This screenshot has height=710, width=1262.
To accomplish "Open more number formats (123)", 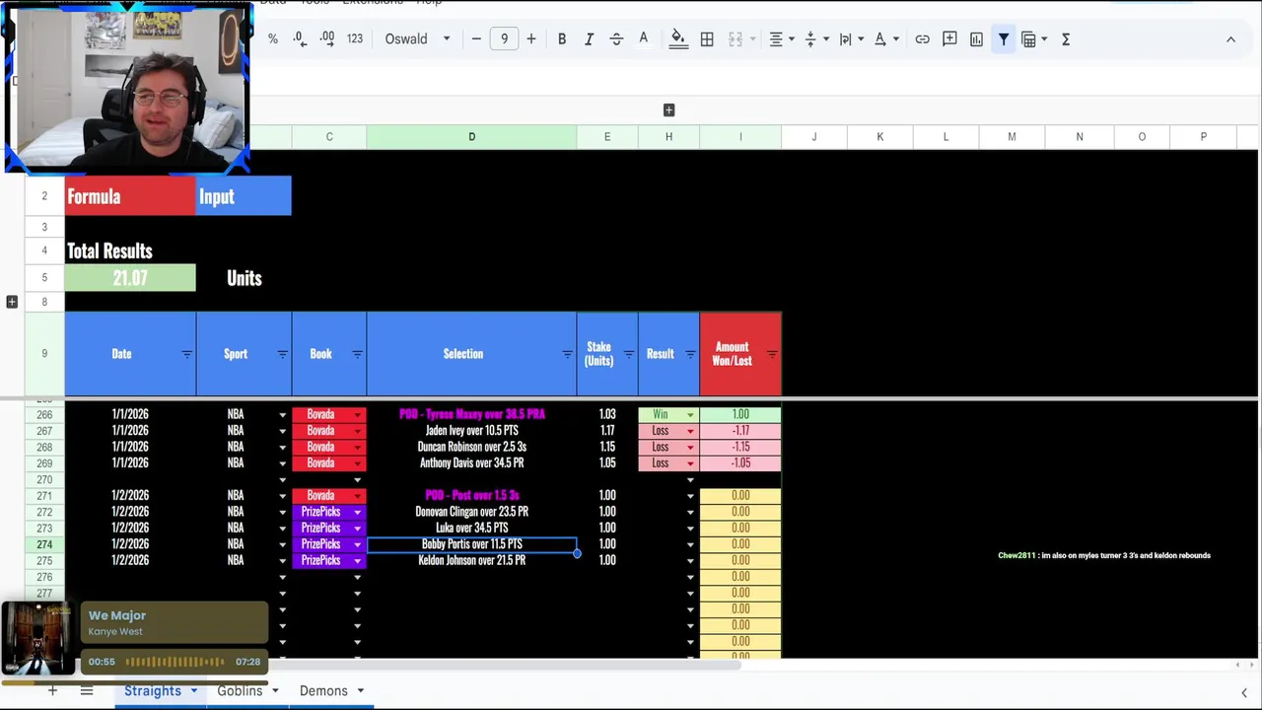I will tap(355, 39).
